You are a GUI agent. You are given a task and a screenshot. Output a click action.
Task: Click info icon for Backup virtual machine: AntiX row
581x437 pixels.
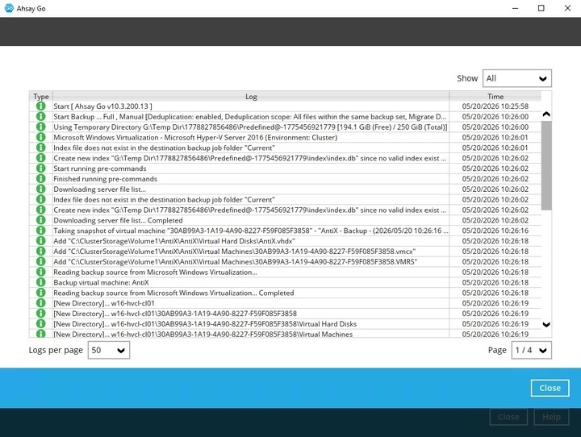pyautogui.click(x=41, y=282)
